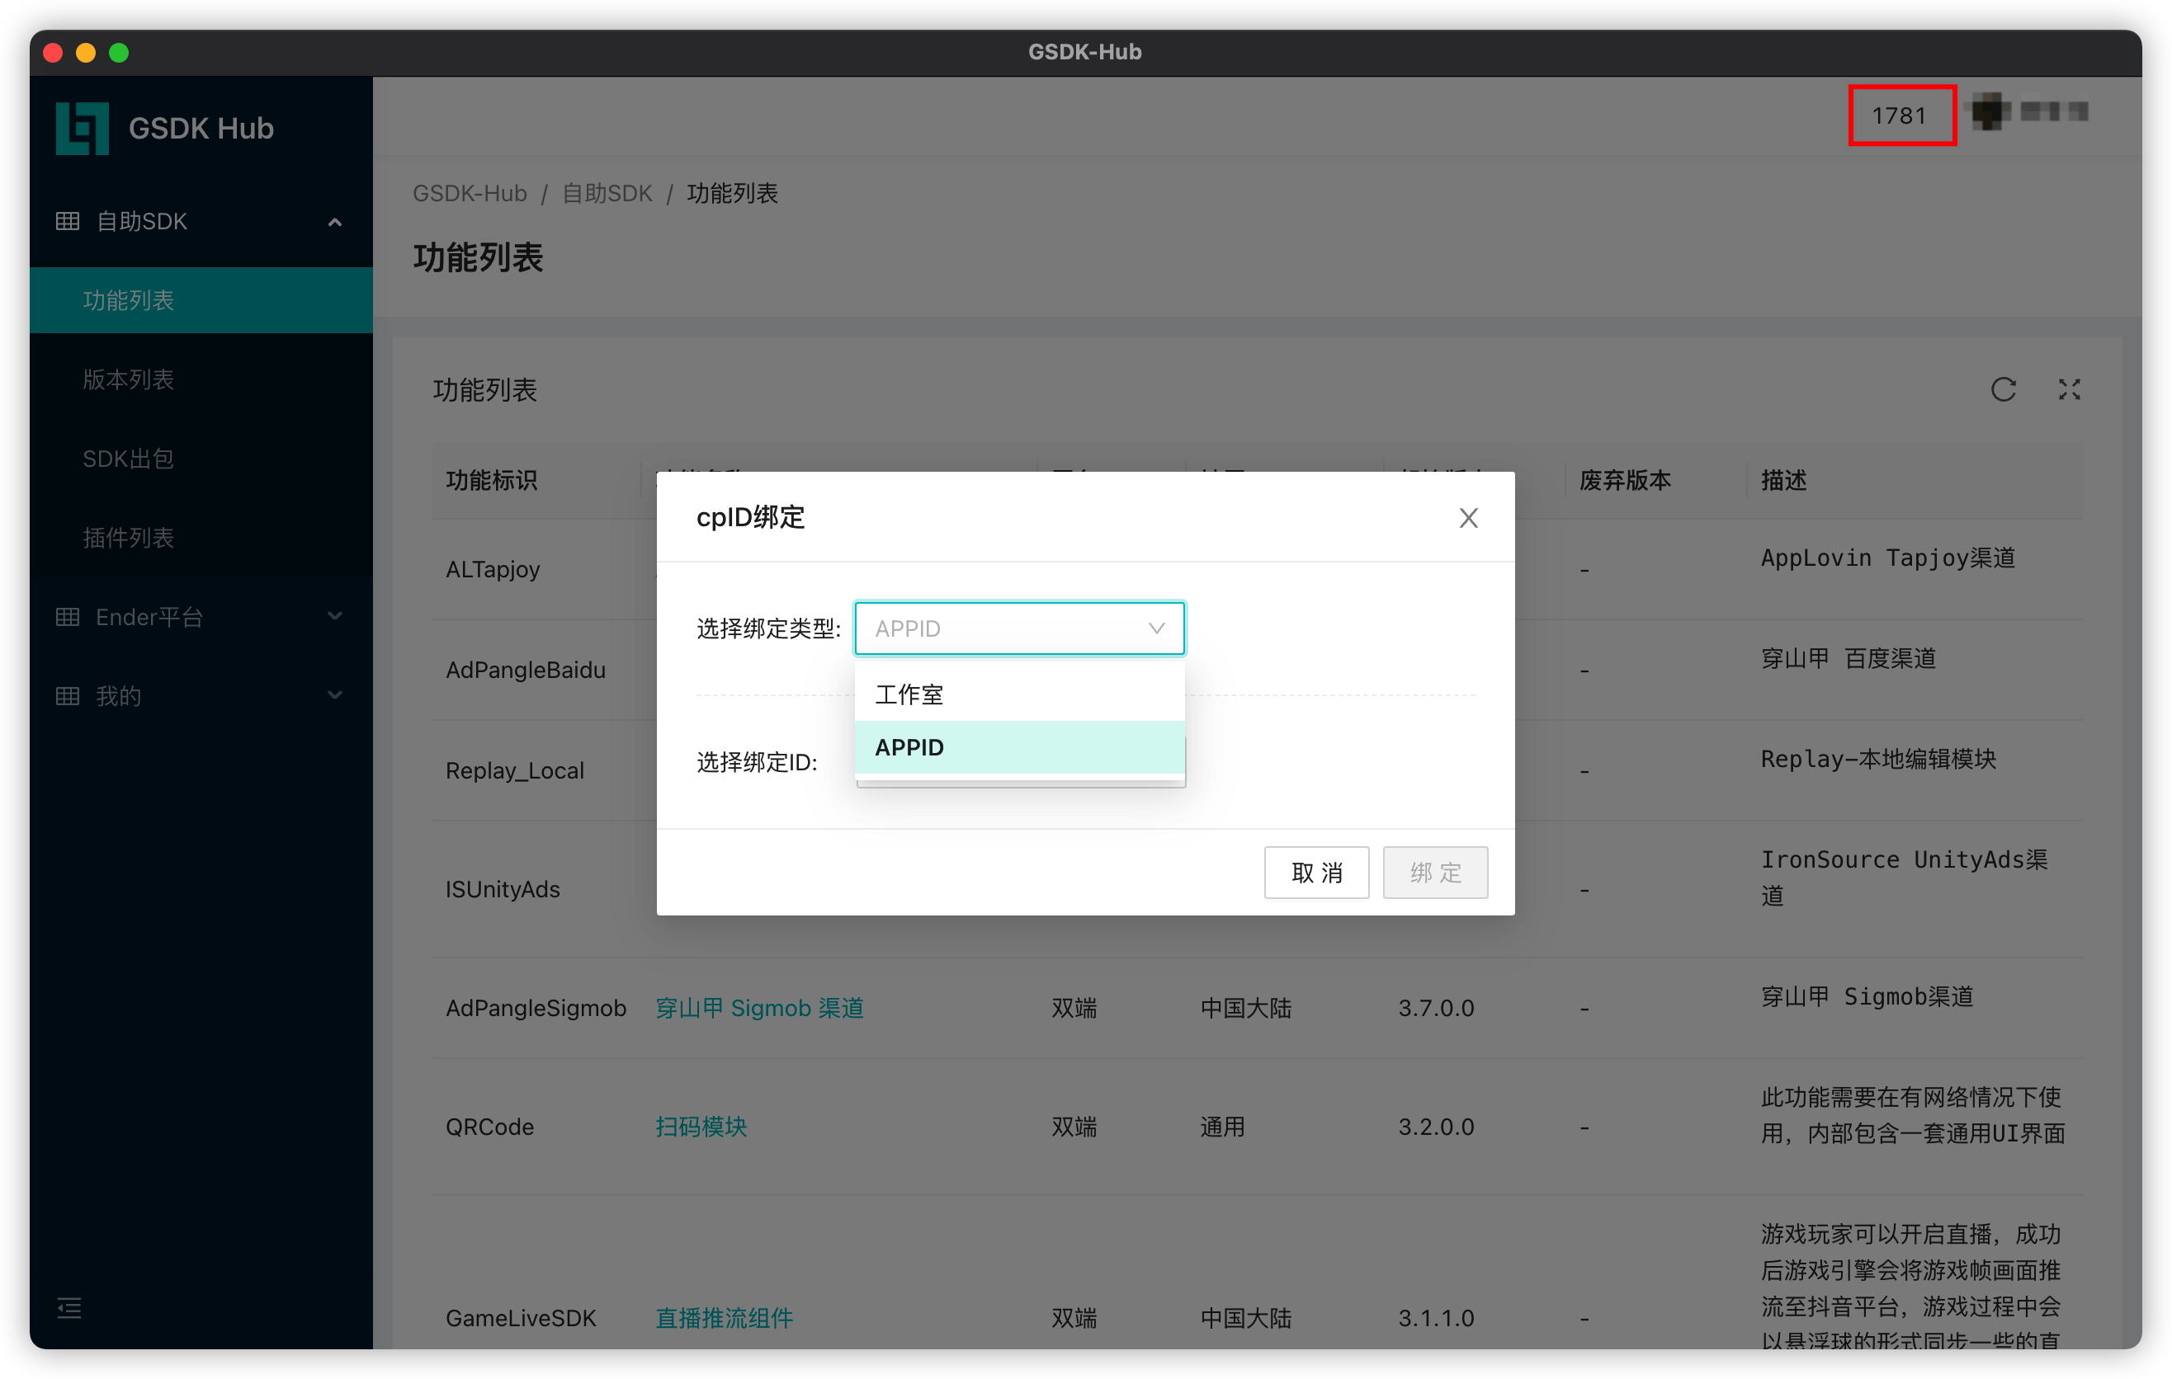Image resolution: width=2172 pixels, height=1379 pixels.
Task: Select the ALTapjoy row cell
Action: coord(493,569)
